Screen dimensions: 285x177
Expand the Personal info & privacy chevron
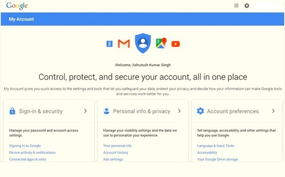(179, 111)
